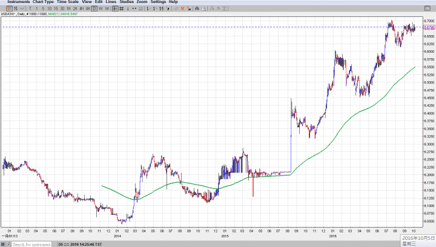Switch to line chart type icon
The height and width of the screenshot is (247, 436).
[22, 8]
